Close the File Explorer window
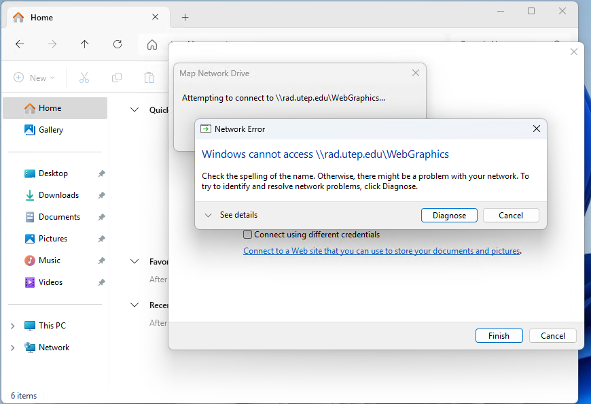Image resolution: width=591 pixels, height=404 pixels. pyautogui.click(x=562, y=12)
